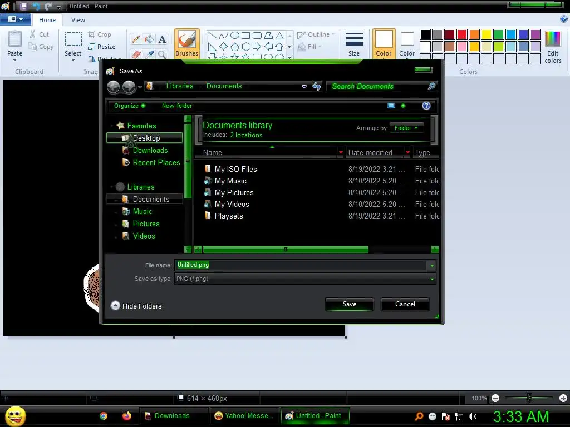Click the zoom slider handle
Screen dimensions: 570x427
[529, 398]
